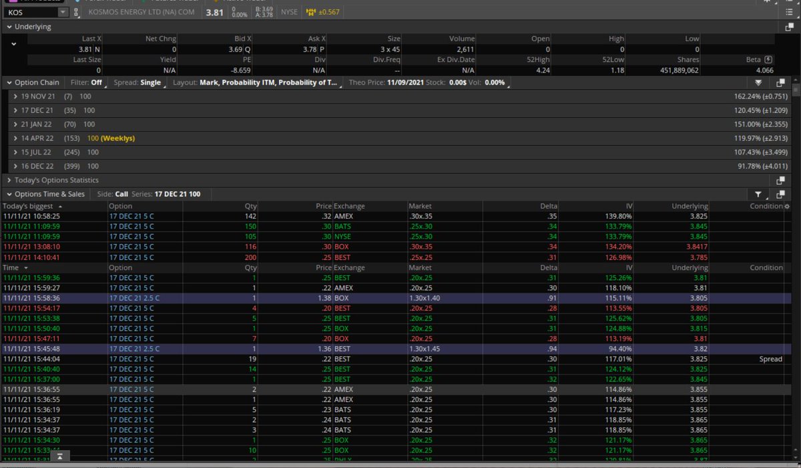Pop out the Option Chain section
Screen dimensions: 801x468
coord(781,83)
